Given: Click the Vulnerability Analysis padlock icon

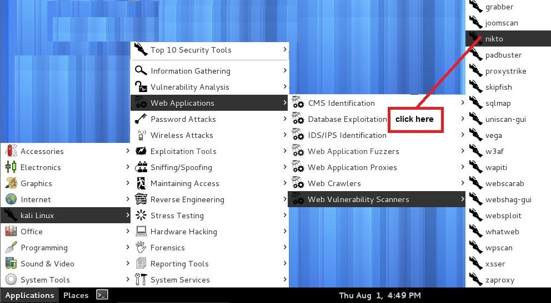Looking at the screenshot, I should pyautogui.click(x=141, y=86).
